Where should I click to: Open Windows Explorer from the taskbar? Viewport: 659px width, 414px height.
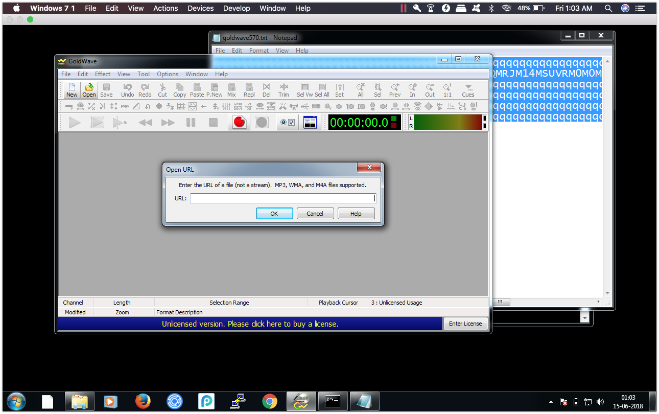coord(80,401)
